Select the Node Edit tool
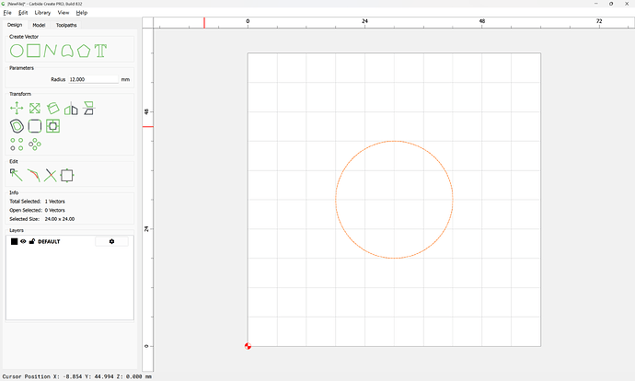 coord(17,174)
